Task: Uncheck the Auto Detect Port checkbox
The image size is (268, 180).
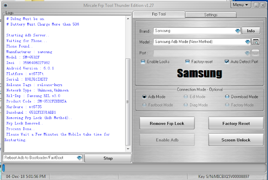Action: pos(227,62)
